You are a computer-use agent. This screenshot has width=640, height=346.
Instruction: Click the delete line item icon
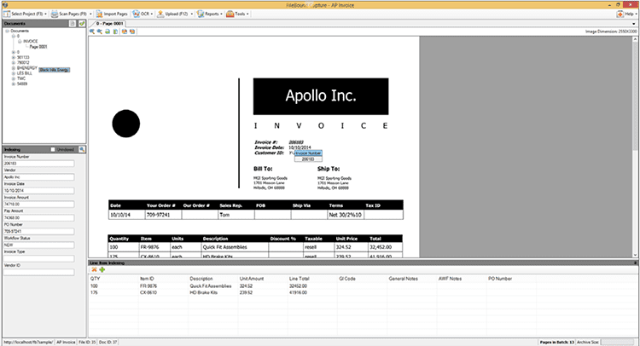click(x=94, y=269)
